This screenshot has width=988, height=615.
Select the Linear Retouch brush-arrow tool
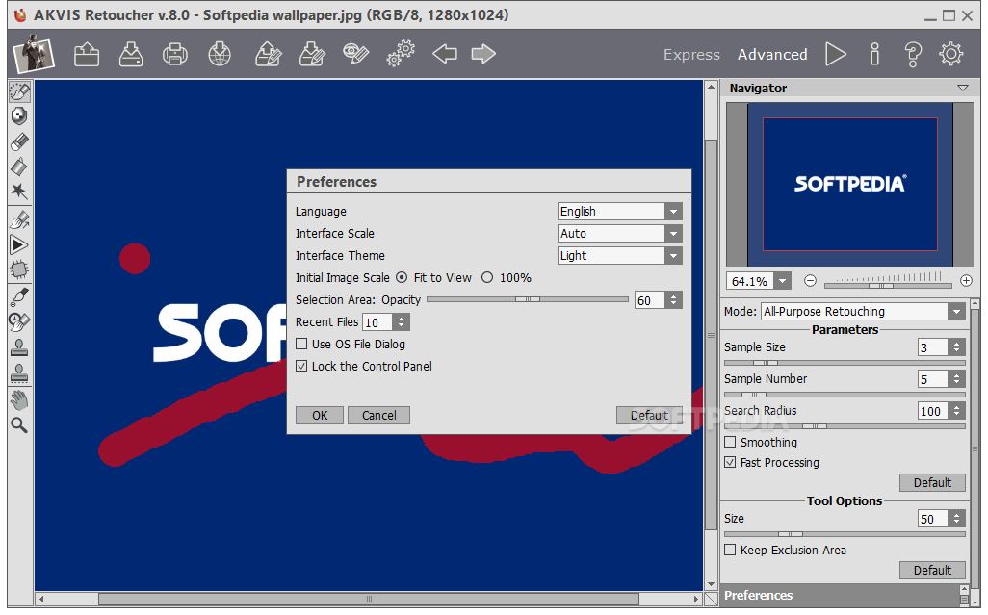click(19, 219)
